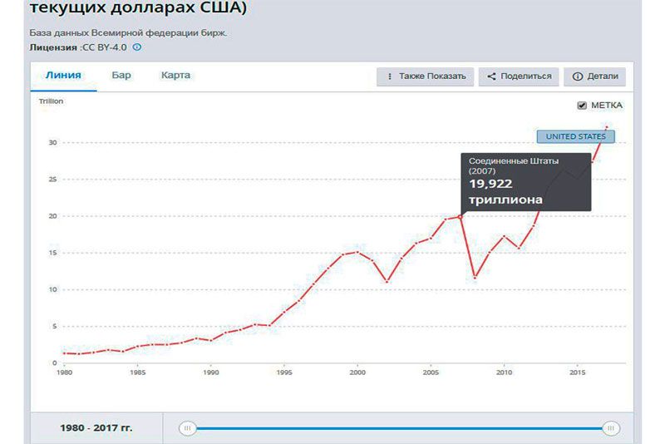Click the right handle of the year range slider
The width and height of the screenshot is (665, 444).
612,427
